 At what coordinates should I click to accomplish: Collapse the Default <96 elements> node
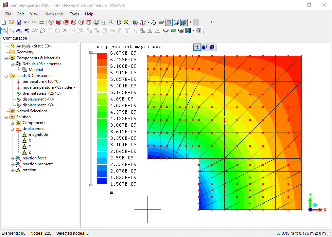[12, 64]
